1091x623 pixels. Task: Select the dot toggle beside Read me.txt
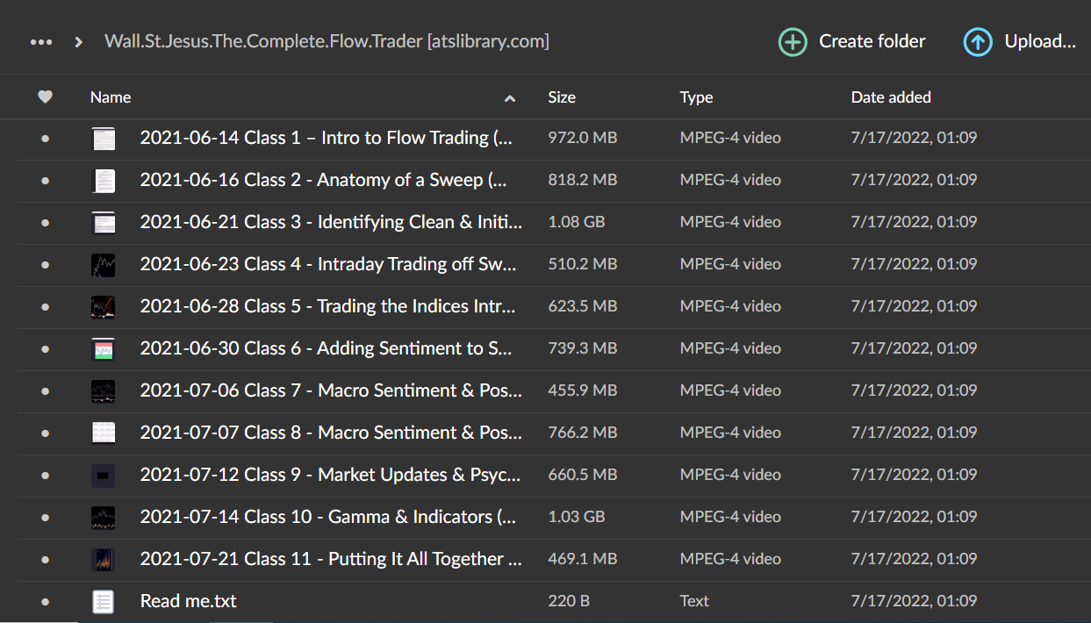click(x=45, y=601)
